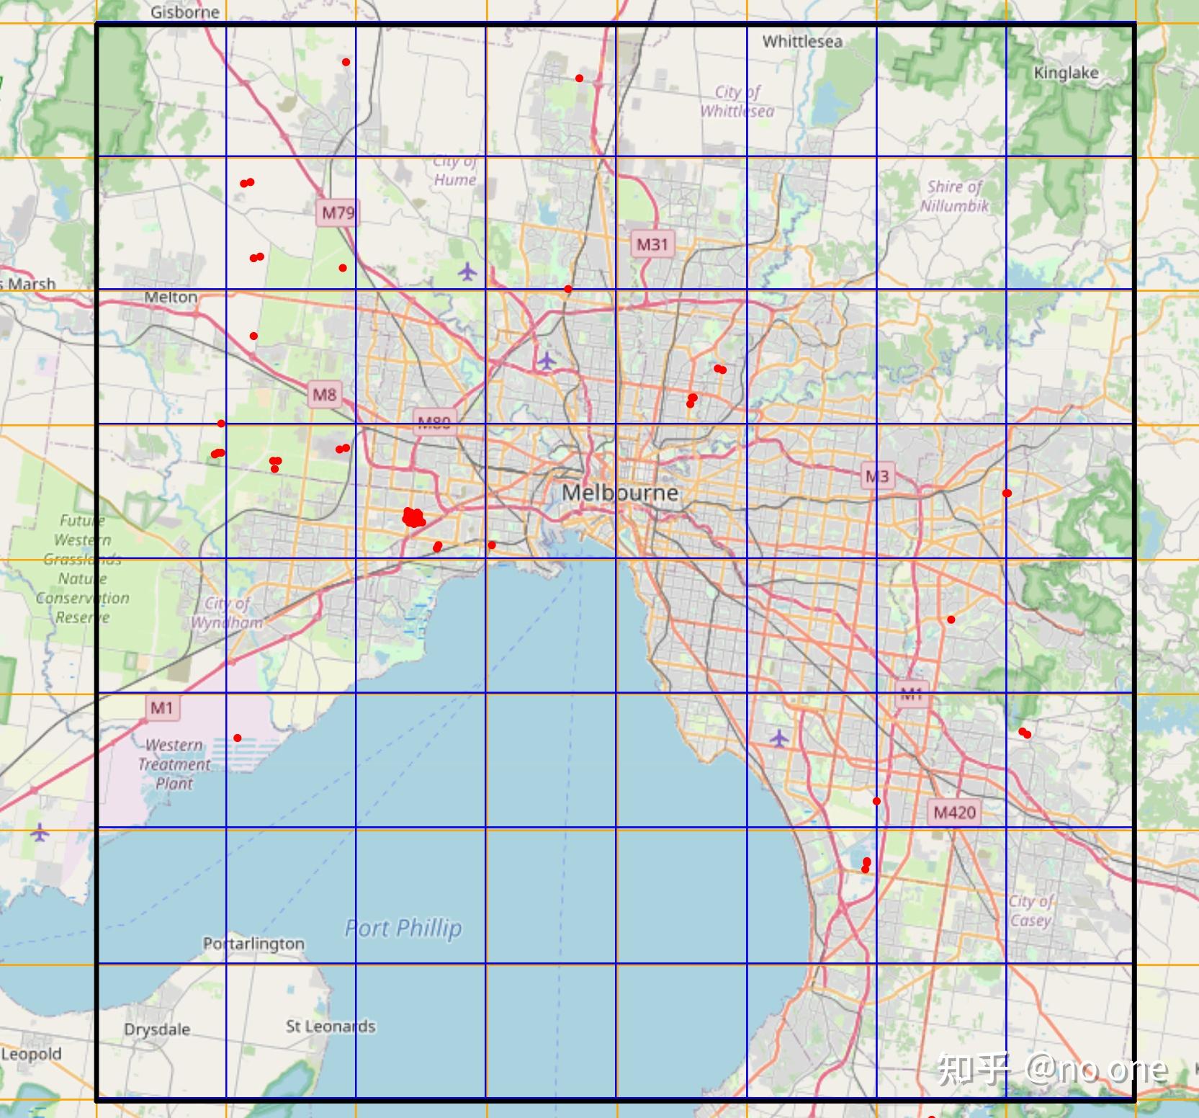1199x1118 pixels.
Task: Select the Melbourne city label
Action: (620, 493)
